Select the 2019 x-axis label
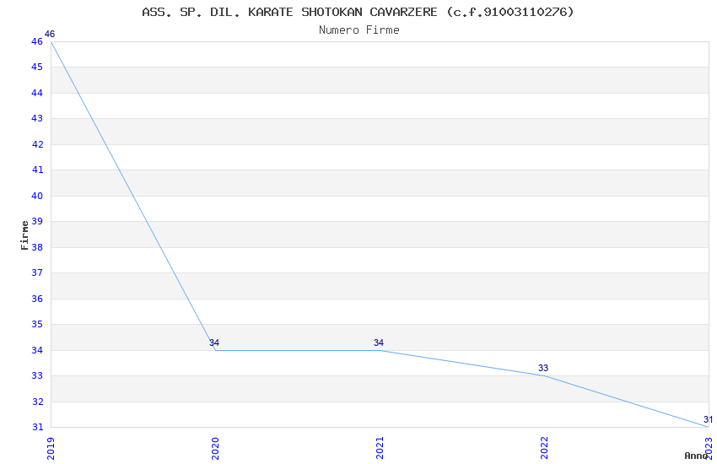This screenshot has height=464, width=717. tap(51, 449)
